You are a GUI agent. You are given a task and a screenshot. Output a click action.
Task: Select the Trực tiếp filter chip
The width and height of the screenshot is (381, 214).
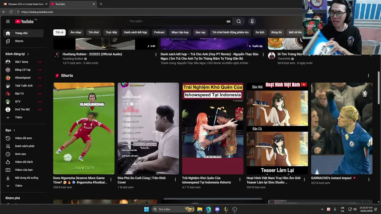coord(111,32)
